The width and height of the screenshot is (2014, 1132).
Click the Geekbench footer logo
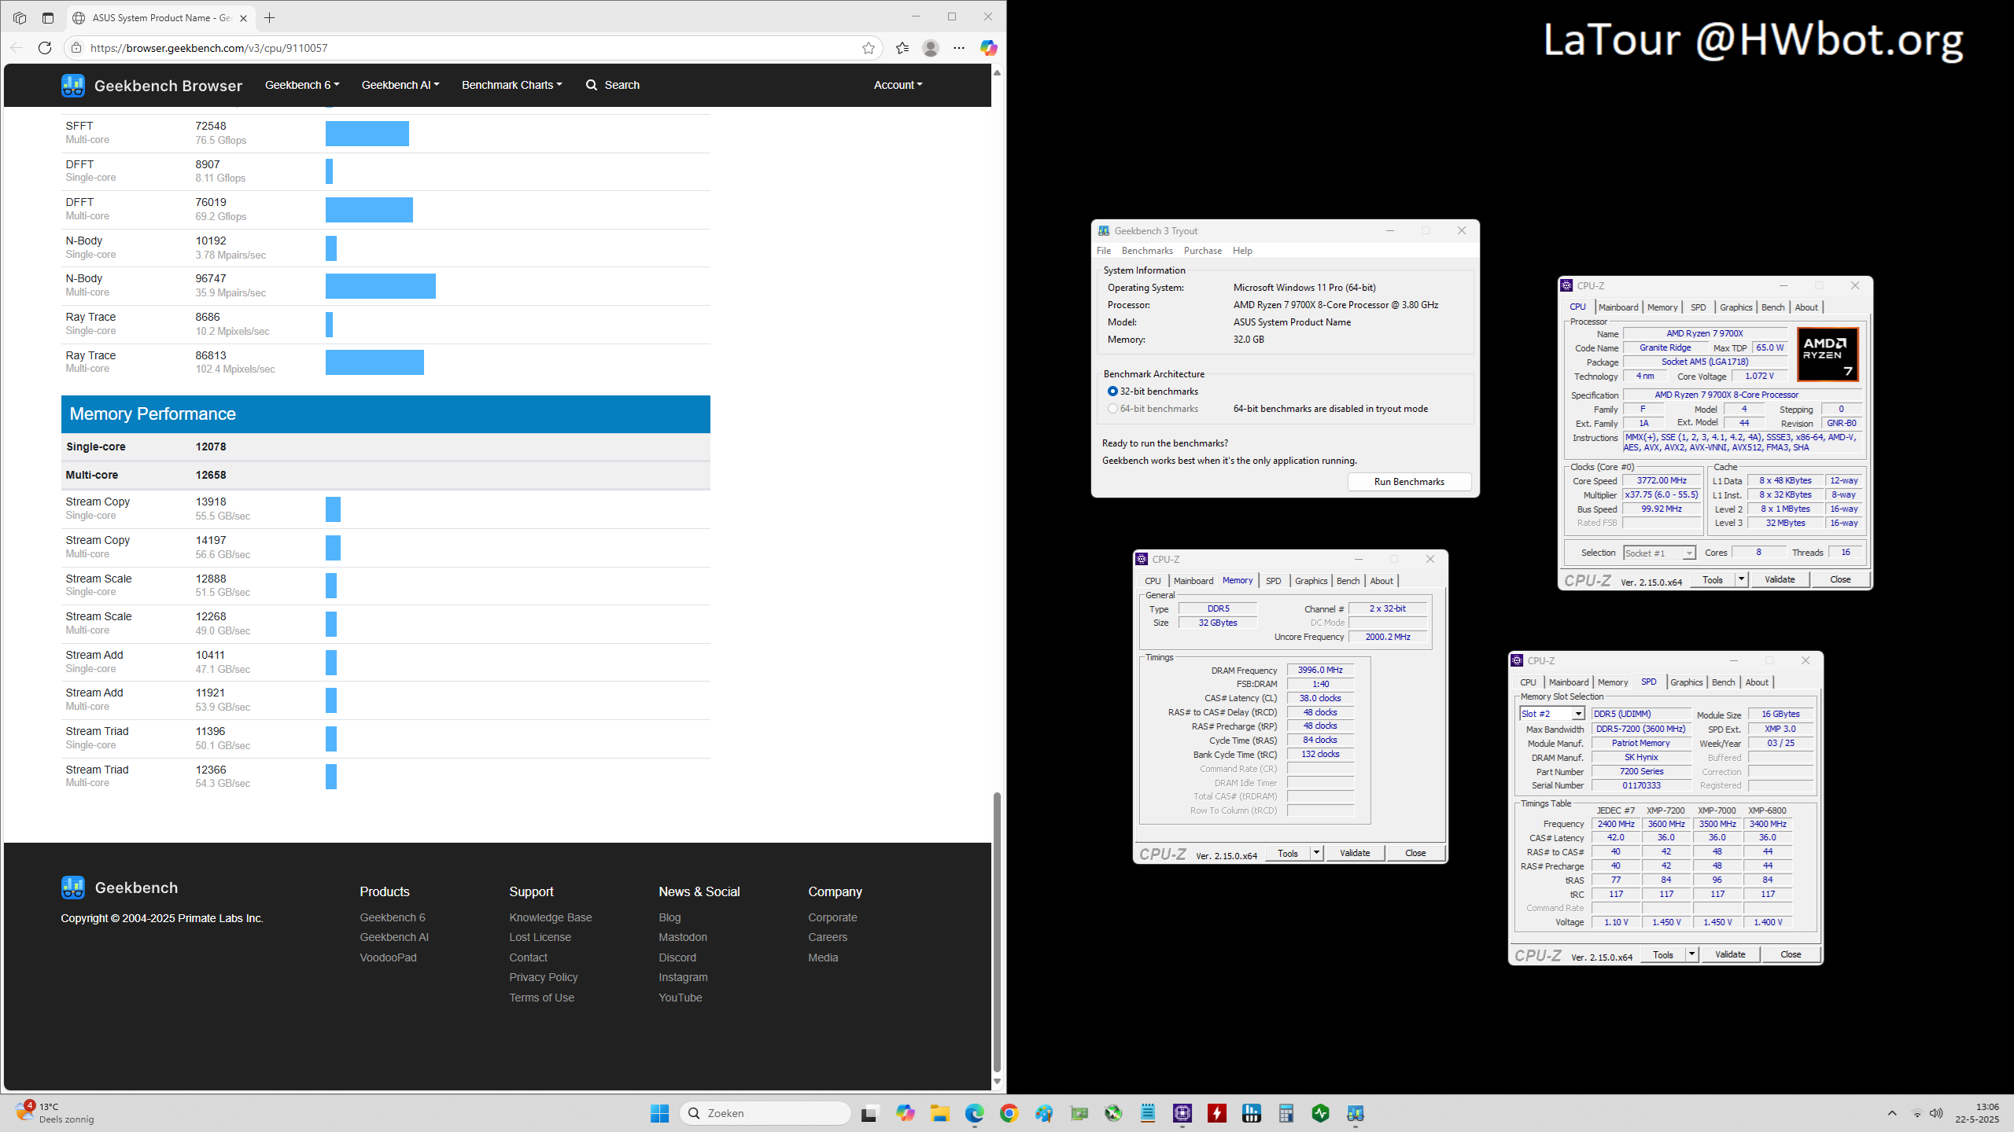pos(73,888)
